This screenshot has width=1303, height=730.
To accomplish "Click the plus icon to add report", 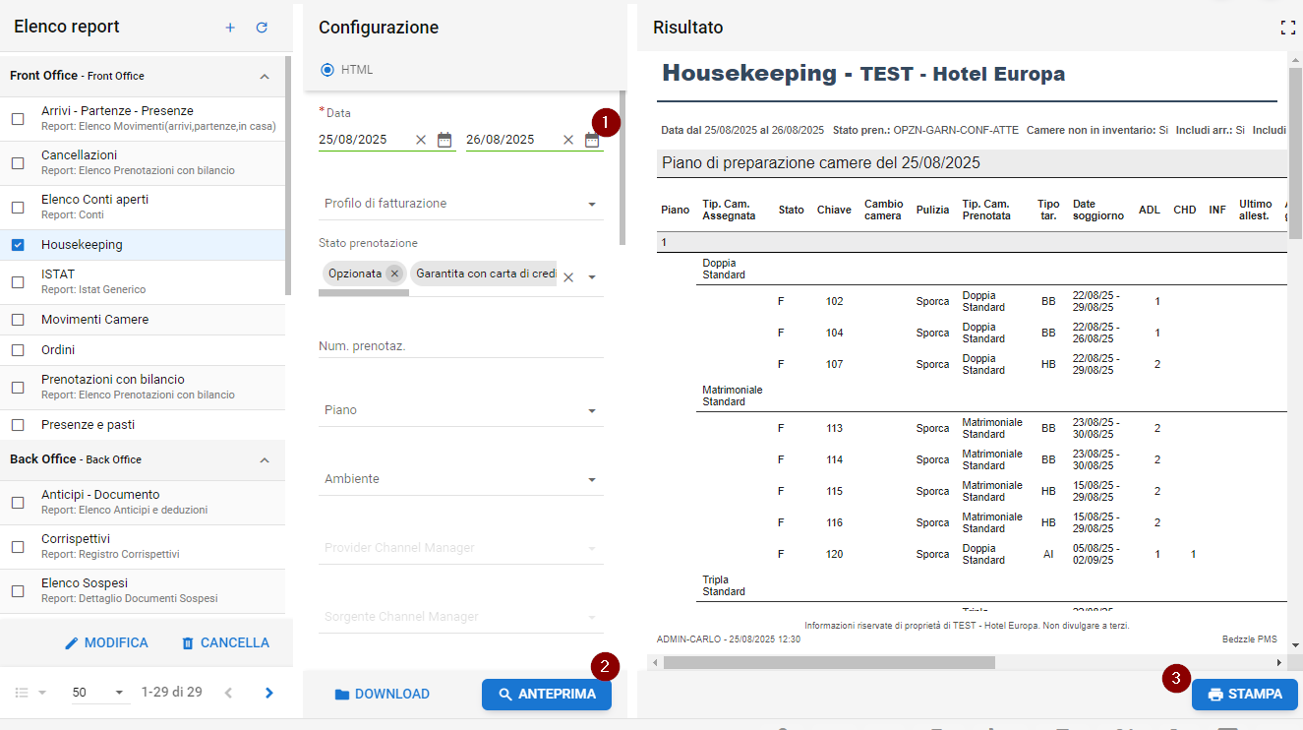I will [230, 28].
